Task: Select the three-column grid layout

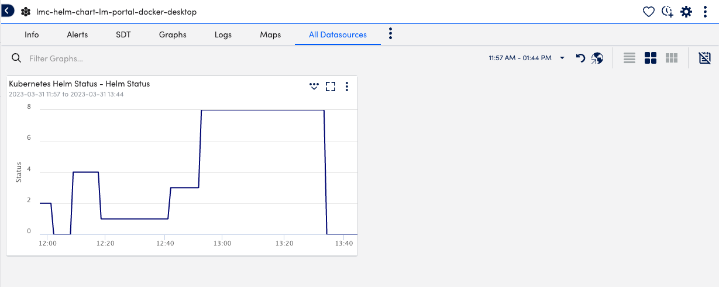Action: (x=672, y=58)
